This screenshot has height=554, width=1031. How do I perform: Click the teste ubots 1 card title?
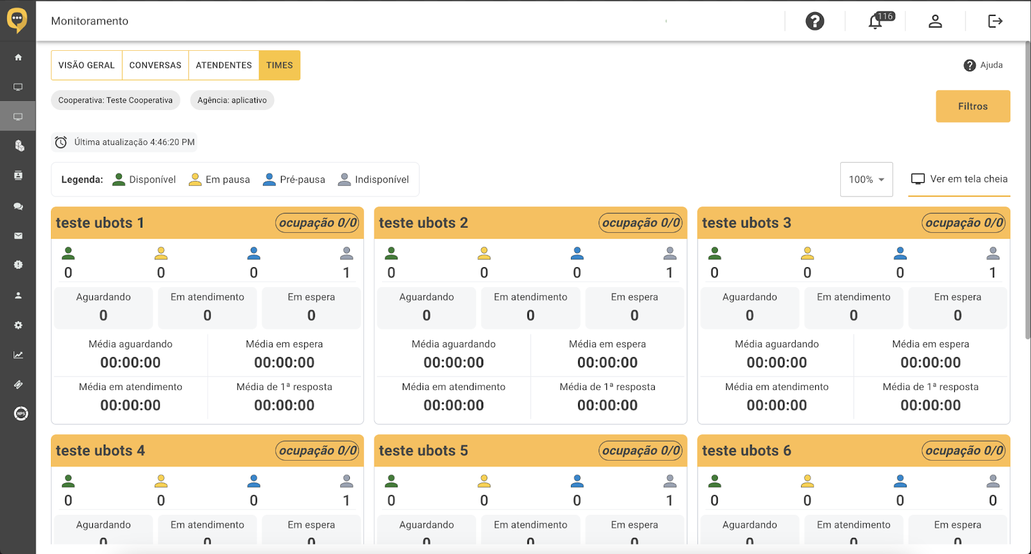pos(100,223)
